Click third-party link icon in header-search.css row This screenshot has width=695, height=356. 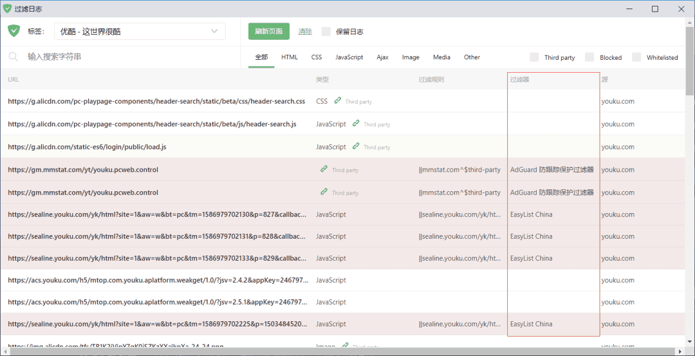click(338, 101)
